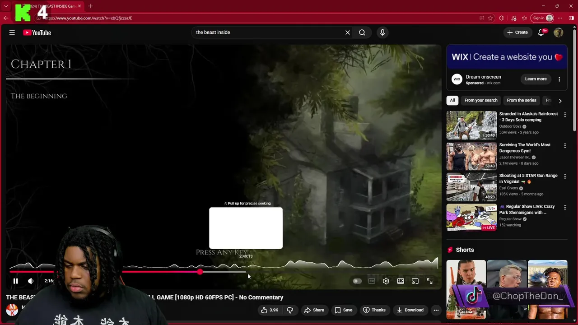Open a new browser tab

pos(90,6)
